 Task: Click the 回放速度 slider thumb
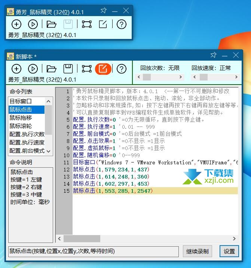pyautogui.click(x=203, y=77)
